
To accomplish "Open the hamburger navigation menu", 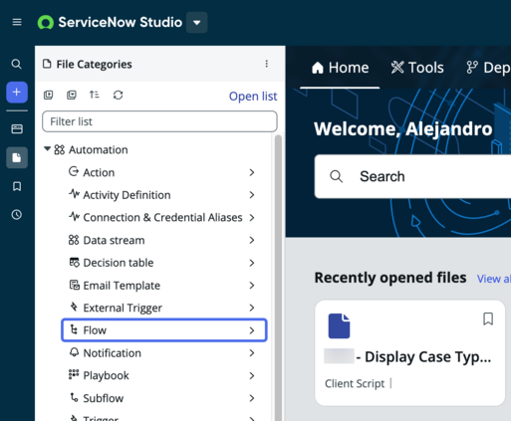I will point(17,22).
